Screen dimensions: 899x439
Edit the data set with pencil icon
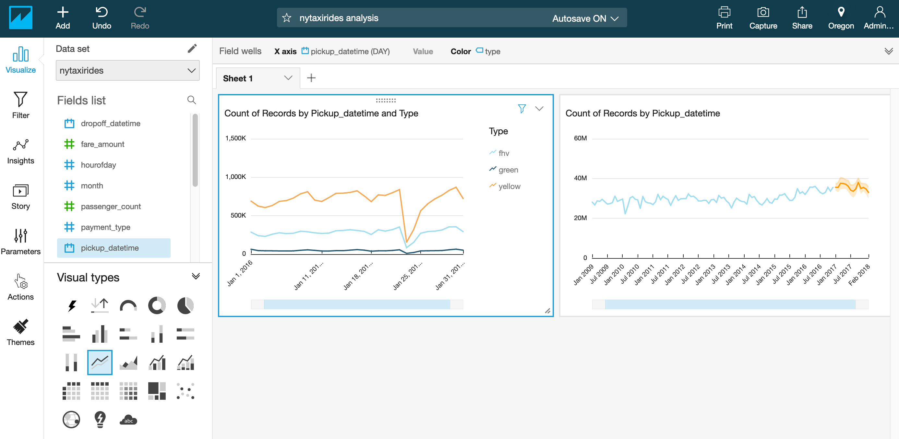point(192,49)
